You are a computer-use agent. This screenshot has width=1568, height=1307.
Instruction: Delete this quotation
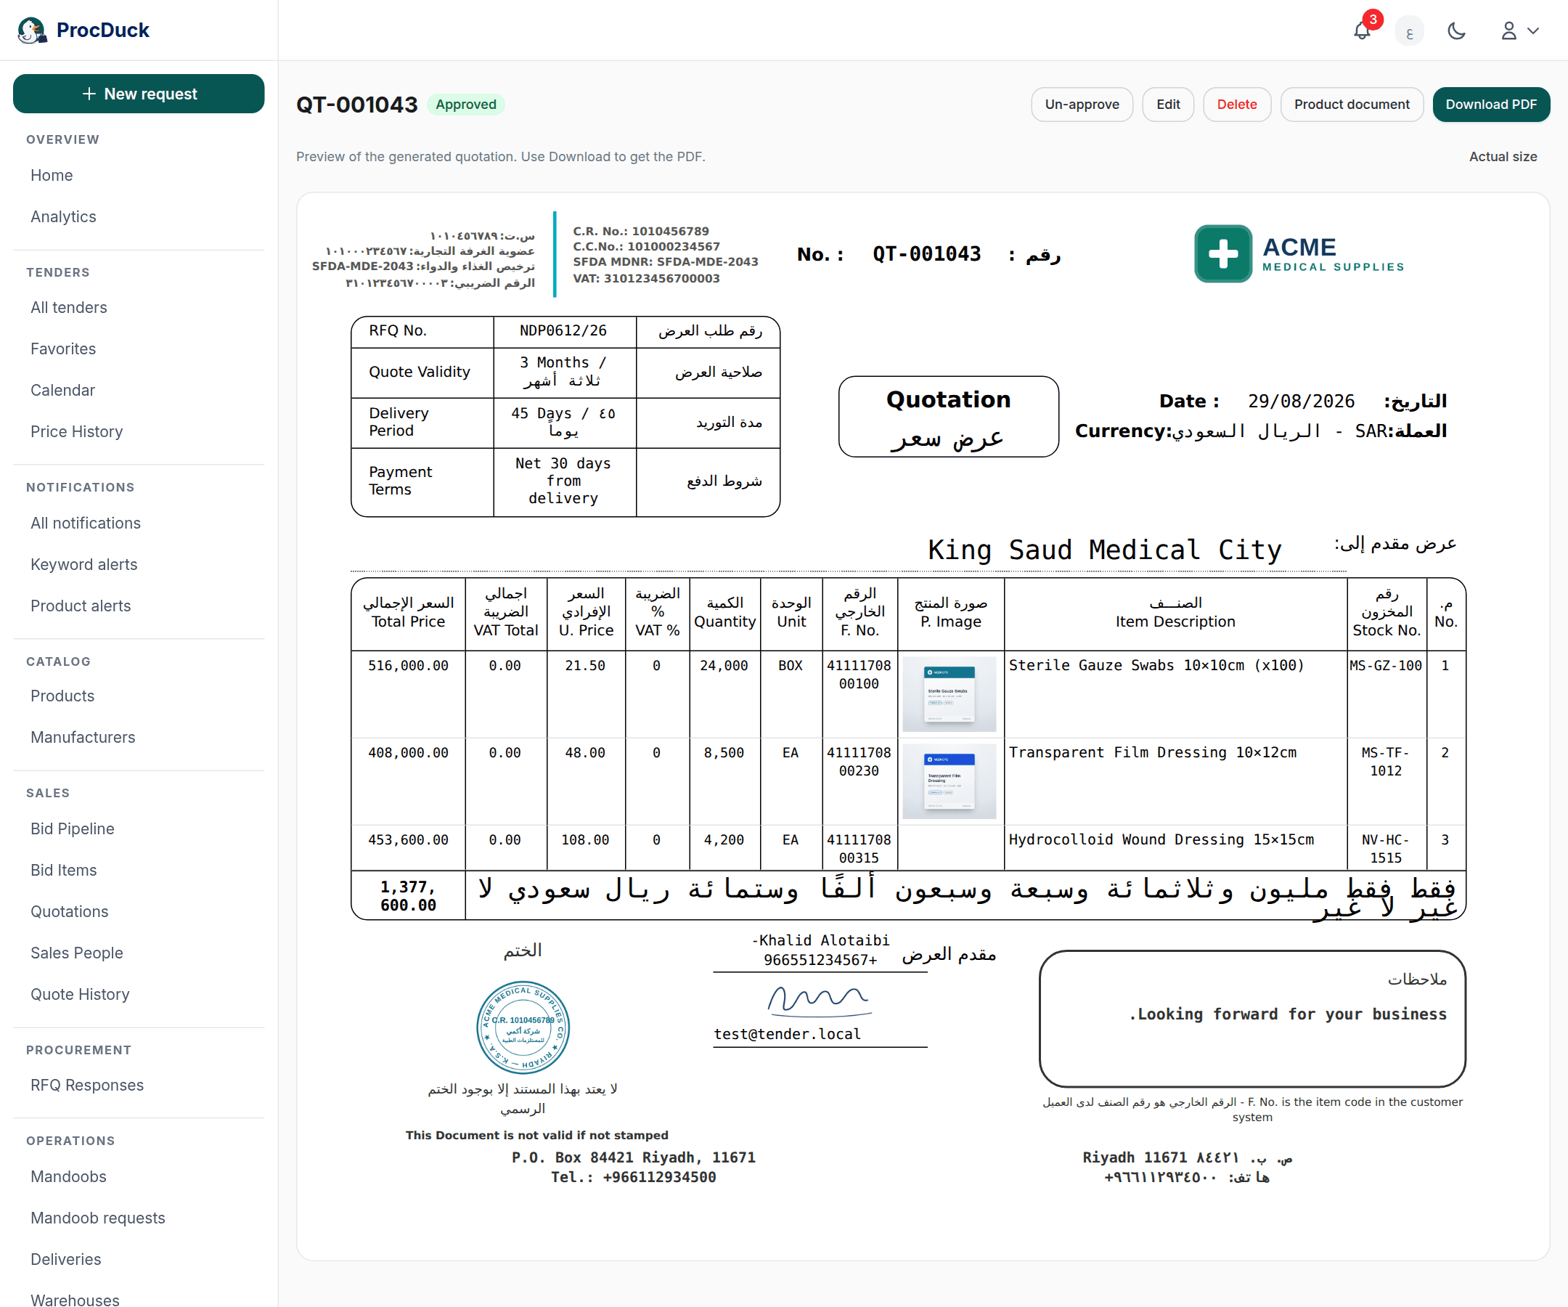tap(1236, 105)
